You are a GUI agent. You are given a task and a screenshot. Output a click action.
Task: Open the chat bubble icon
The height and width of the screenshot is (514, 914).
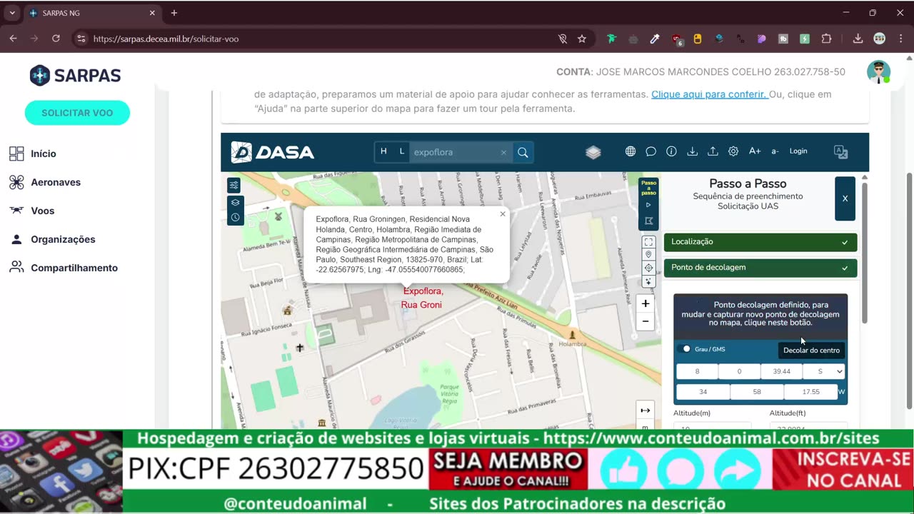[x=651, y=151]
